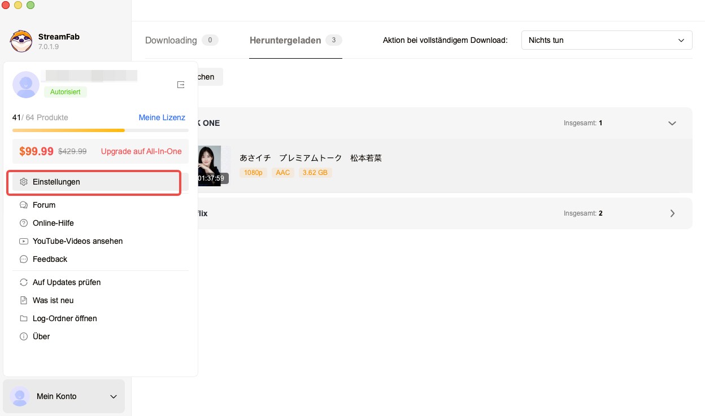Click the video icon for YouTube-Videos ansehen
The height and width of the screenshot is (416, 705).
pyautogui.click(x=24, y=241)
